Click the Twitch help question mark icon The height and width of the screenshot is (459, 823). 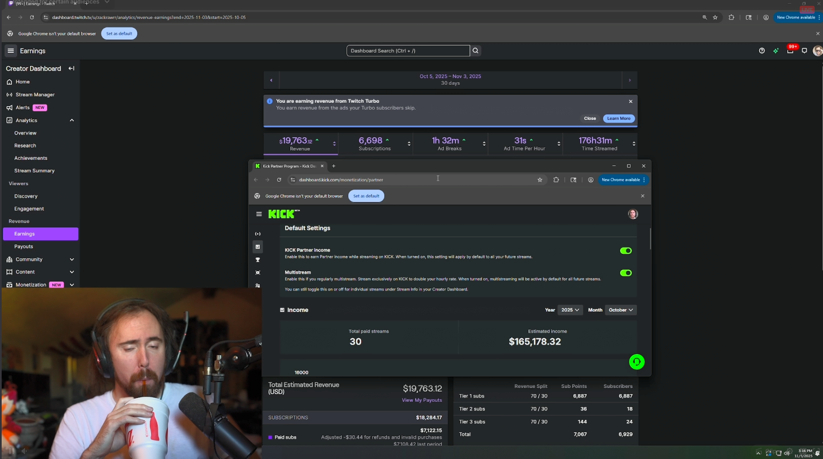coord(762,51)
